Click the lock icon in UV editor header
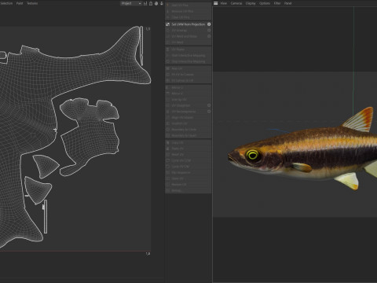 pyautogui.click(x=151, y=3)
